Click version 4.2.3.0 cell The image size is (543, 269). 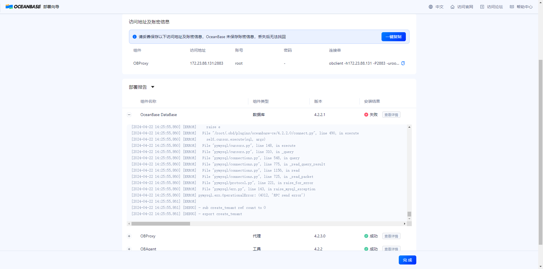tap(320, 236)
